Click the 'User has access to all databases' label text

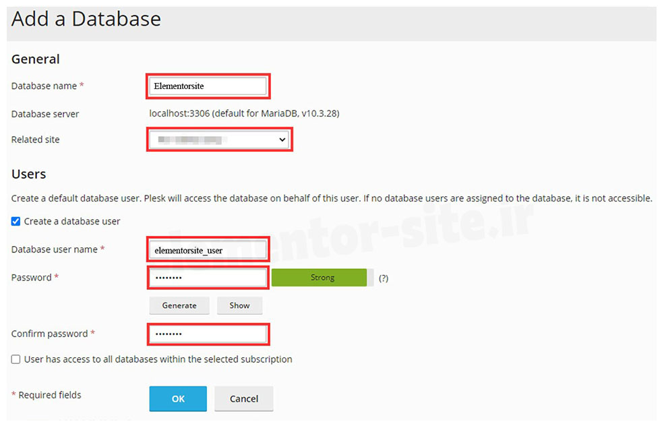(158, 359)
